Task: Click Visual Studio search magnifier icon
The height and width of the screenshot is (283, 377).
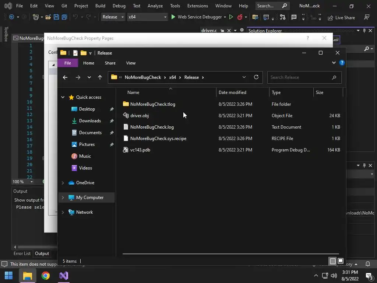Action: pos(285,6)
